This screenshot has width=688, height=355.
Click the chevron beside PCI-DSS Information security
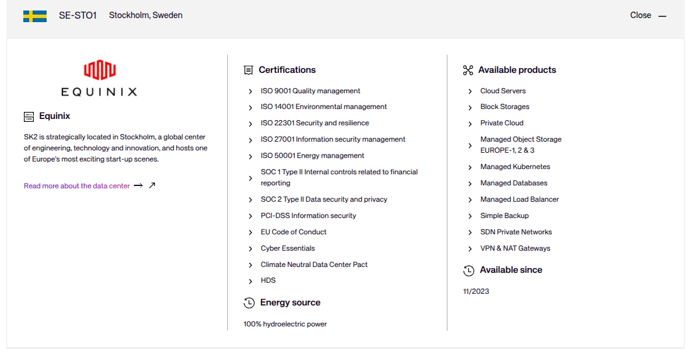[x=250, y=216]
